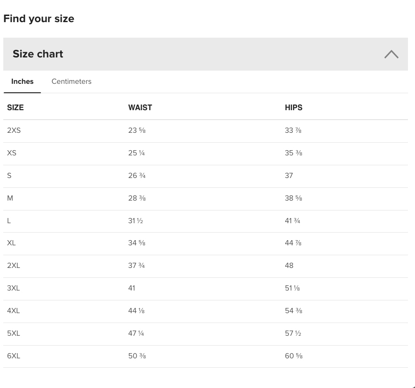This screenshot has height=388, width=415.
Task: Click waist value 41 for 3XL
Action: click(x=132, y=288)
